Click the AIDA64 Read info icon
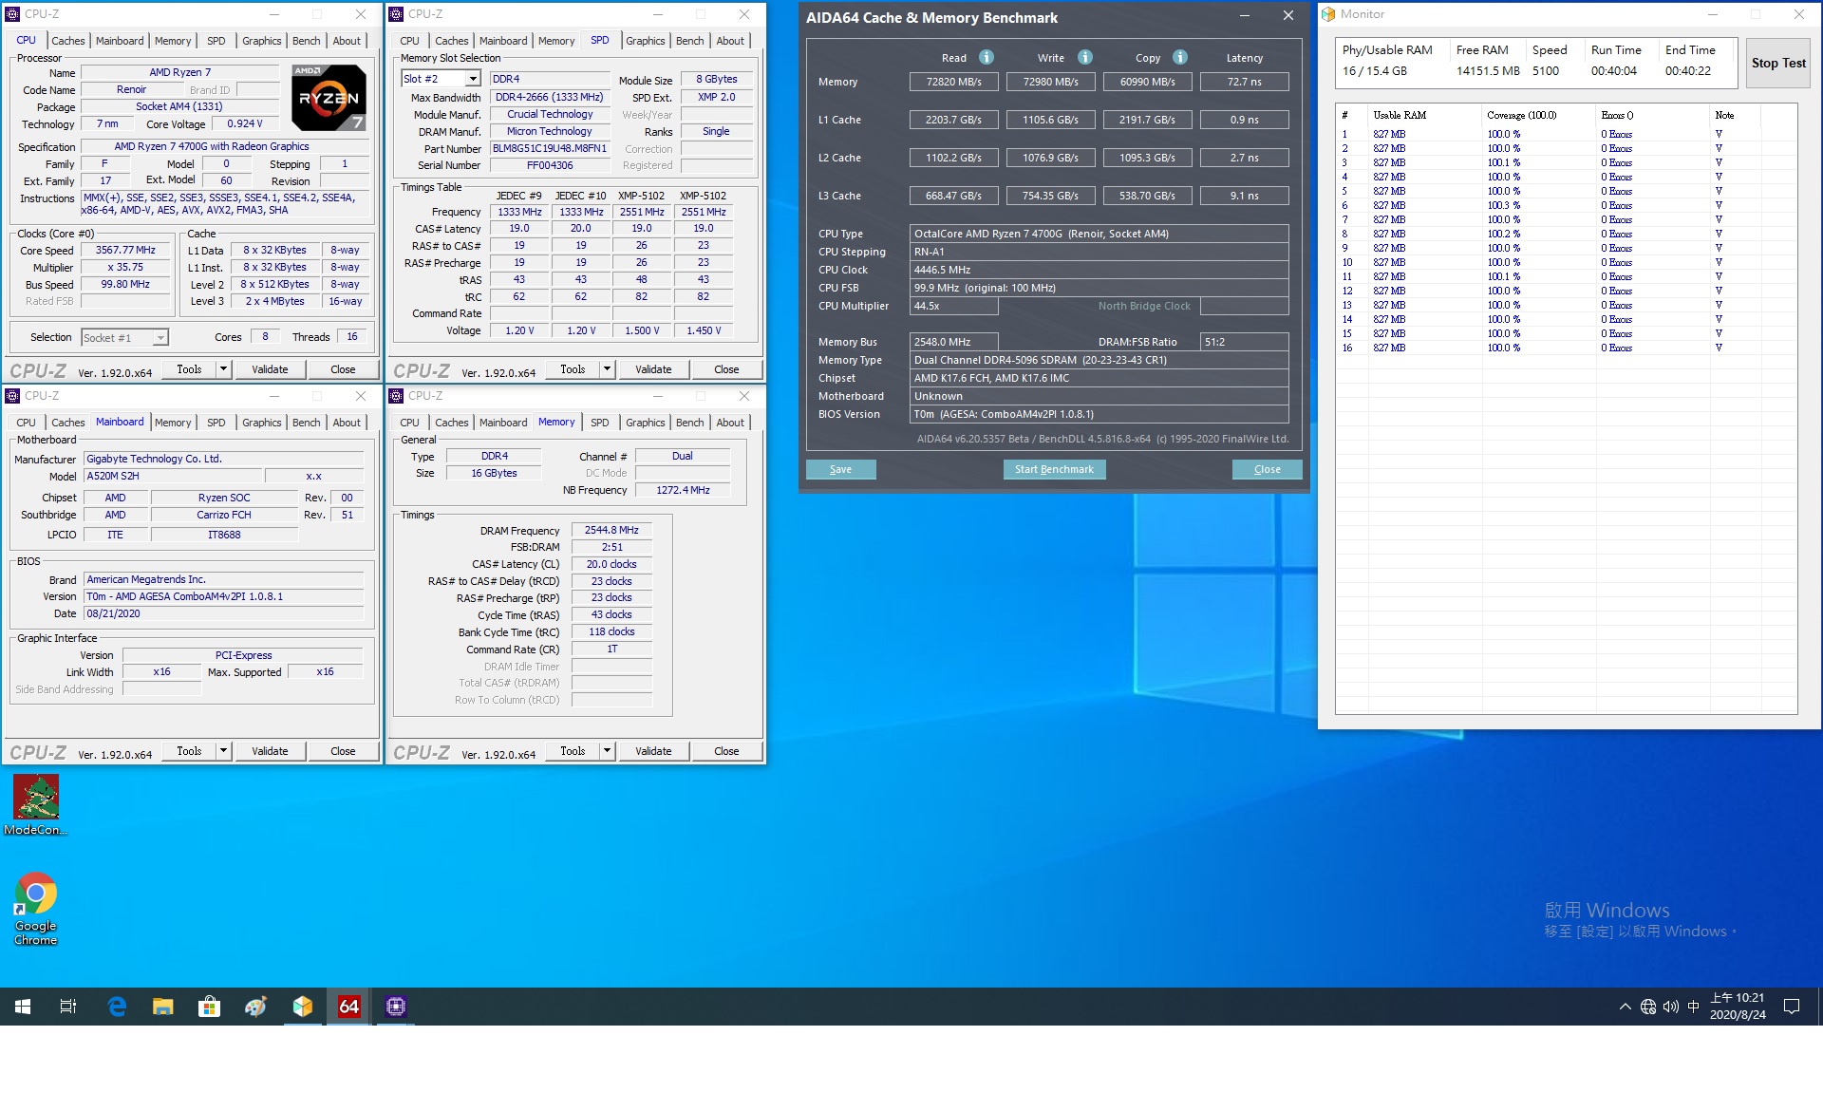This screenshot has width=1823, height=1111. click(x=987, y=57)
